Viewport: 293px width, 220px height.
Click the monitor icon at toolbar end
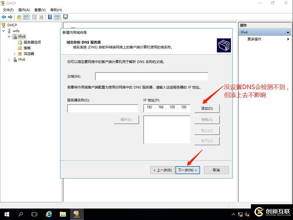tap(65, 17)
